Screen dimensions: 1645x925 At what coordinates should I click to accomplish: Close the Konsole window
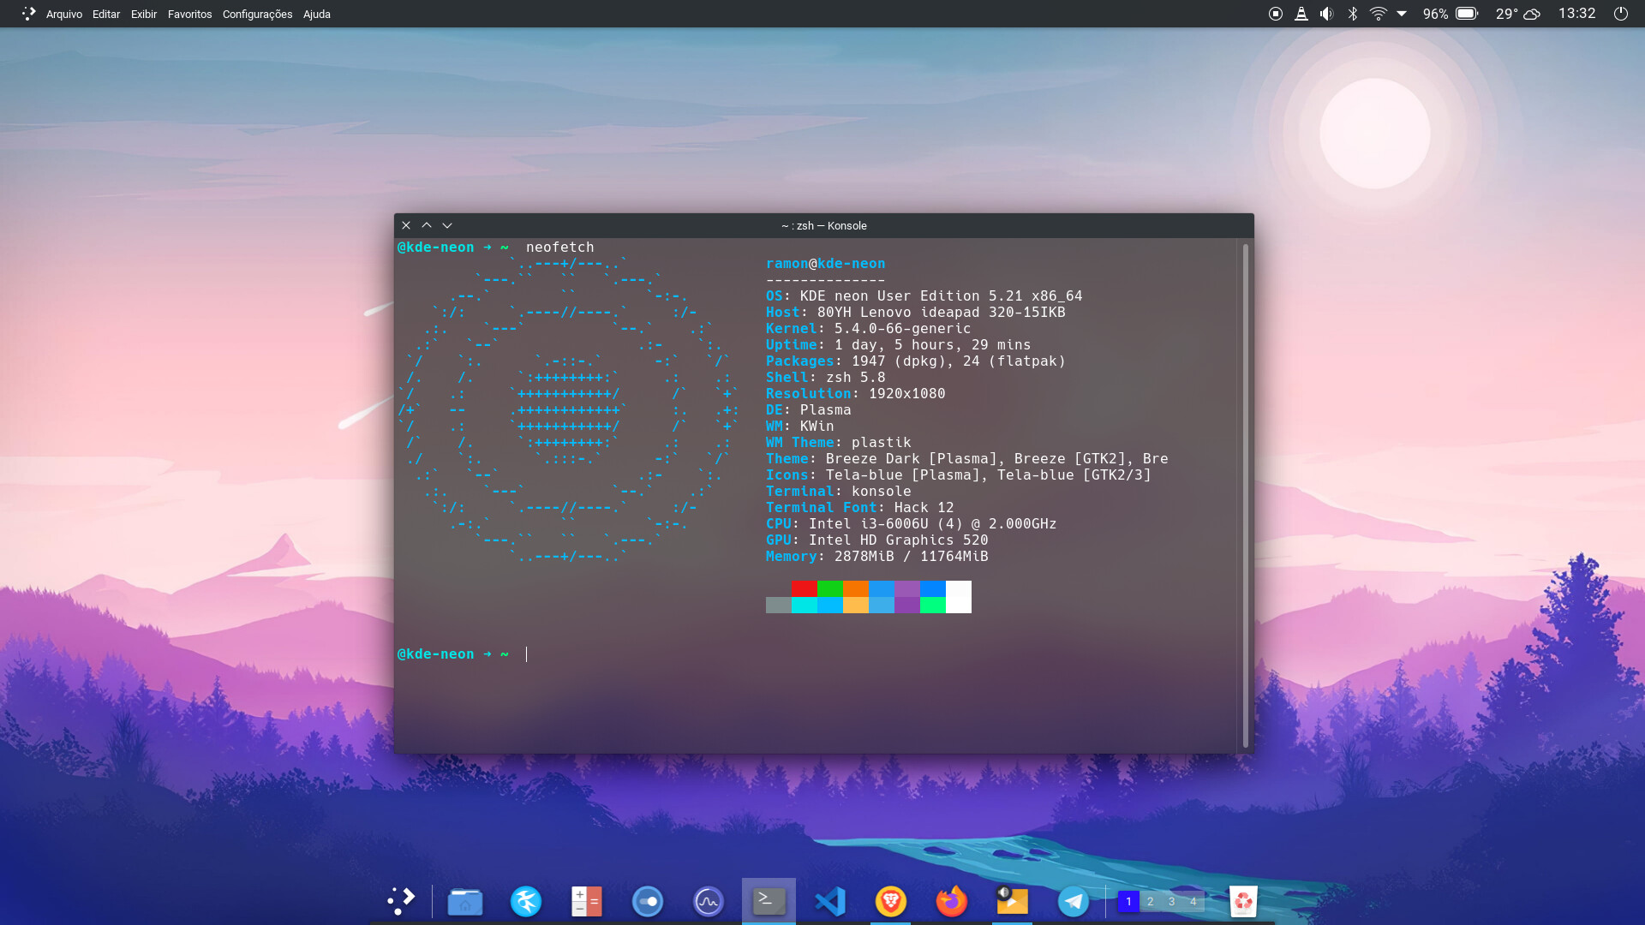pos(406,225)
